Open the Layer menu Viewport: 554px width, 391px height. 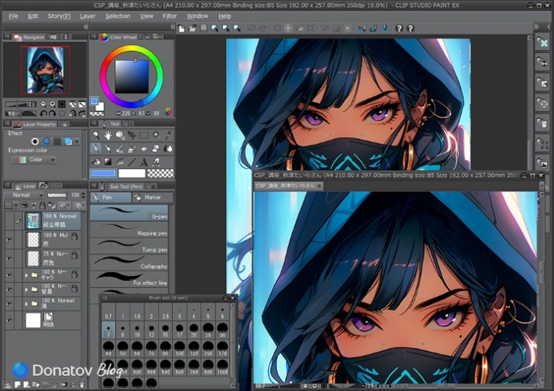coord(88,16)
